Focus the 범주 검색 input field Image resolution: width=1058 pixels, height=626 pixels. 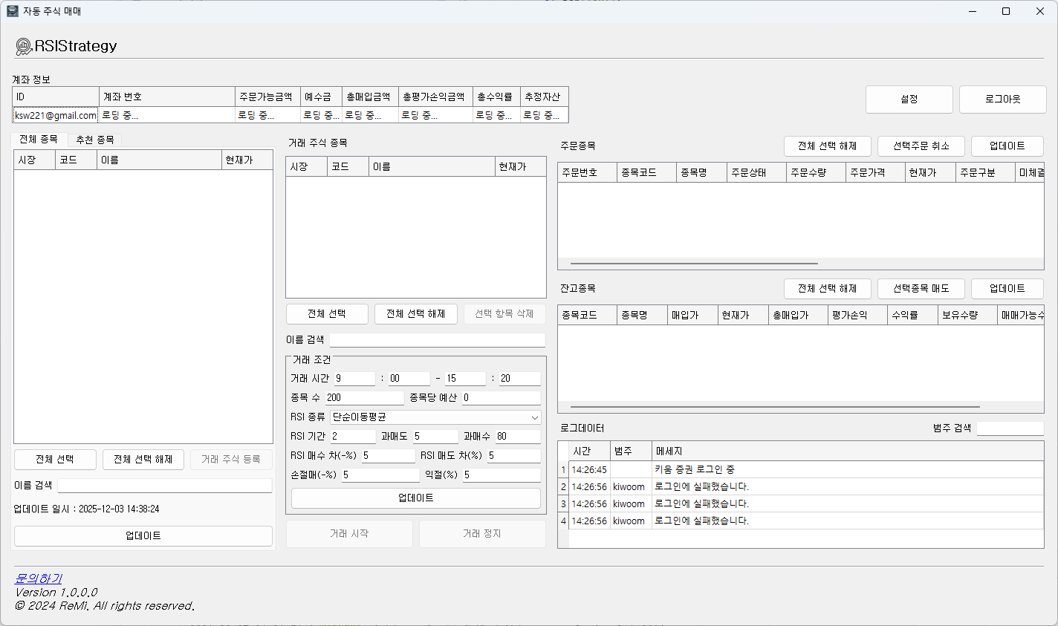point(1010,428)
